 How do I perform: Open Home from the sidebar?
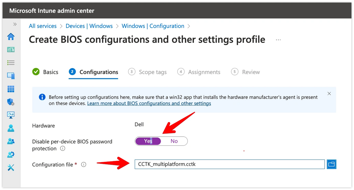(11, 37)
